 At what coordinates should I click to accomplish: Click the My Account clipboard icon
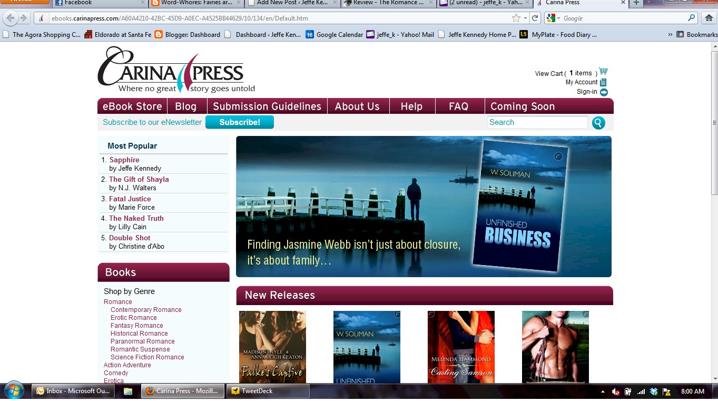[x=603, y=82]
